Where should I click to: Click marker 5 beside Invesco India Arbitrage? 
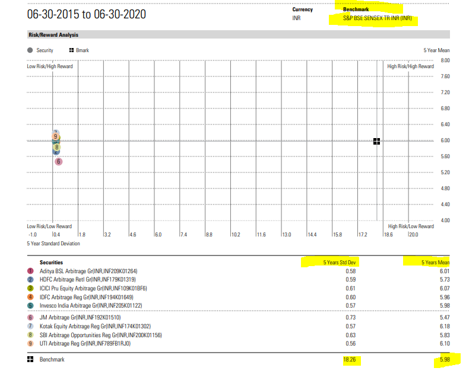30,305
